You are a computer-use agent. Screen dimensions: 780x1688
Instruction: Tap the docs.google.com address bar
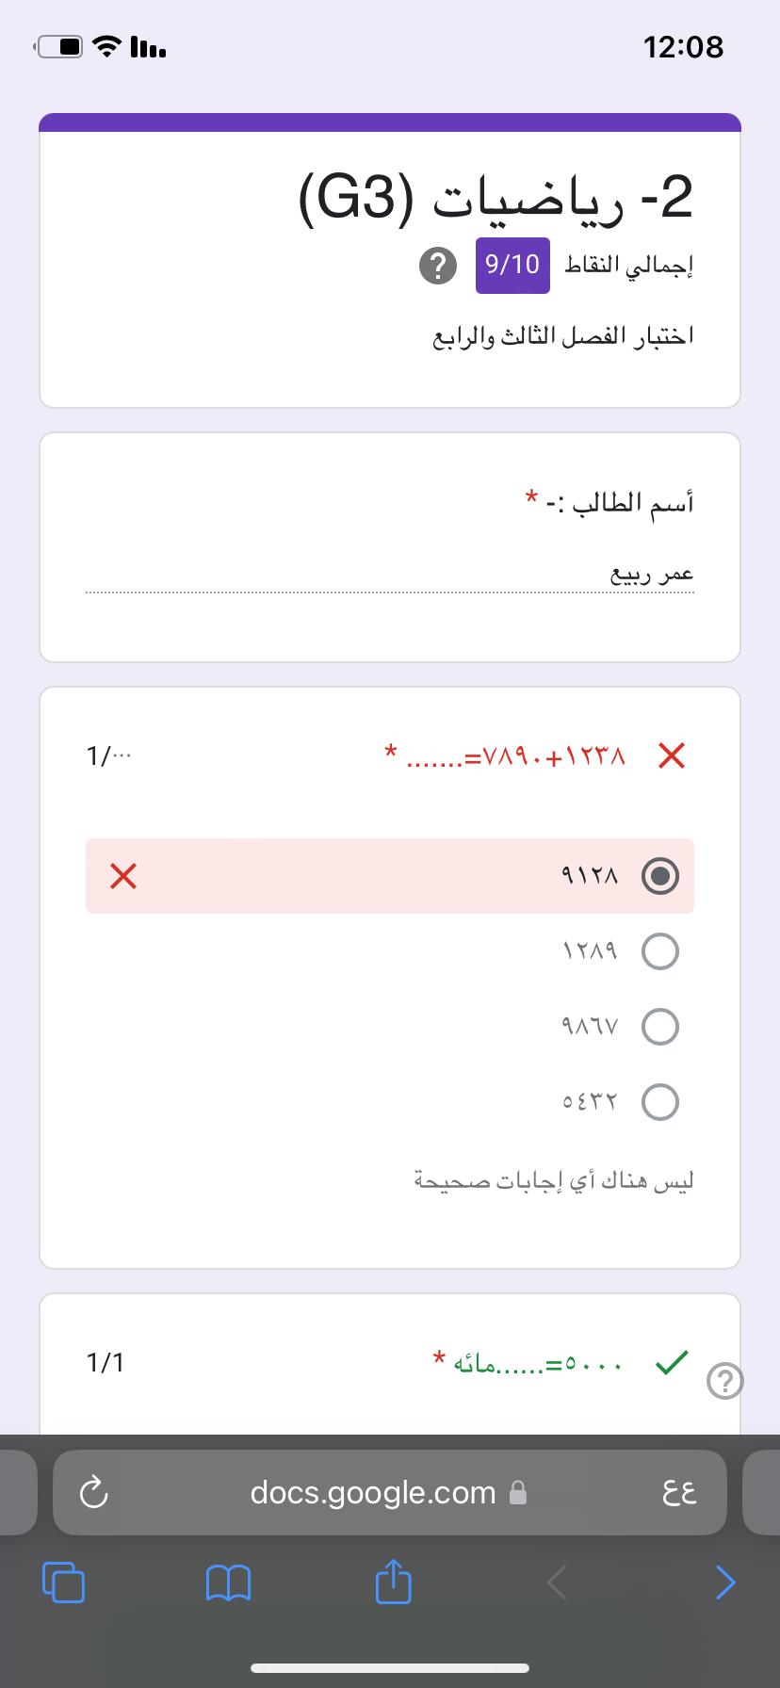click(x=373, y=1492)
